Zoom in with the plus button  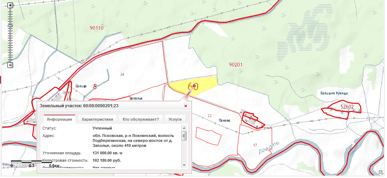click(x=10, y=5)
